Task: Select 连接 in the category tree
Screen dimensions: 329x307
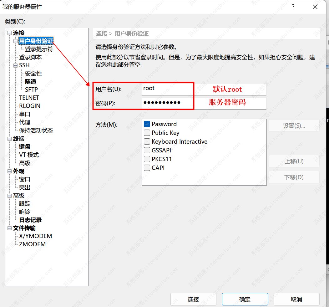Action: (19, 33)
